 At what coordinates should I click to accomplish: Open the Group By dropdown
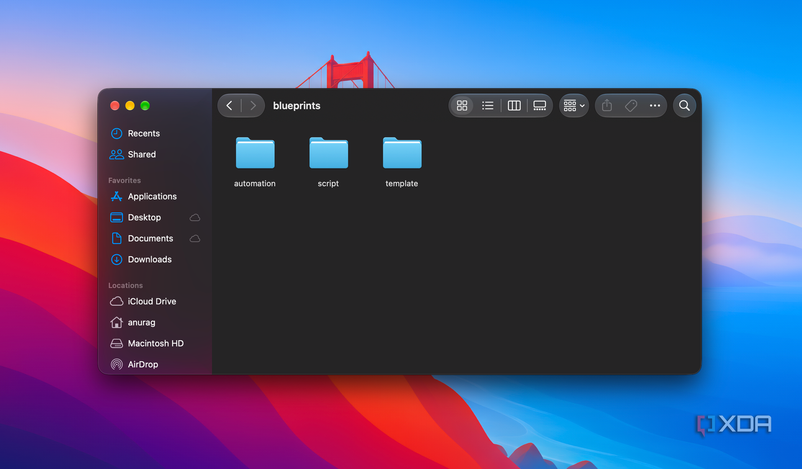pos(574,105)
